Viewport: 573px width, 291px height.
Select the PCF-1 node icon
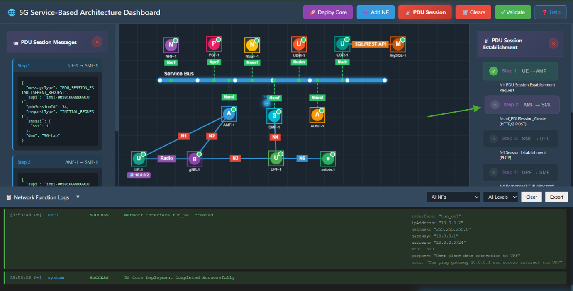tap(214, 44)
